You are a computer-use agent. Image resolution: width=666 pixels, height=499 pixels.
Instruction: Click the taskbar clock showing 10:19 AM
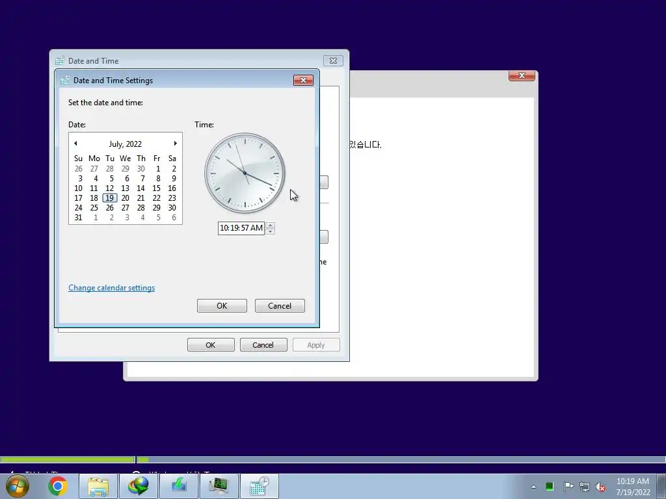pyautogui.click(x=633, y=486)
